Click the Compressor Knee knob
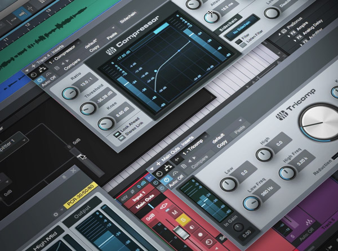Screen dimensions: 338x251 [x=106, y=123]
